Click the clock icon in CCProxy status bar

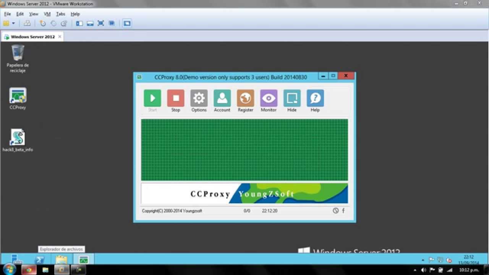335,210
